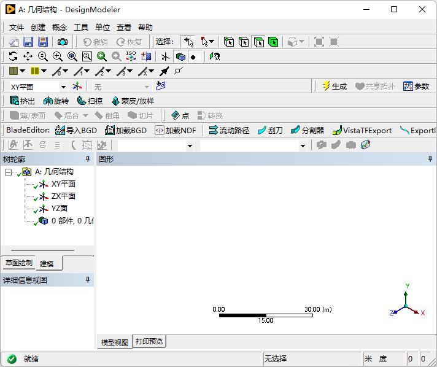This screenshot has width=437, height=367.
Task: Click the 生成 generate button
Action: [x=335, y=87]
